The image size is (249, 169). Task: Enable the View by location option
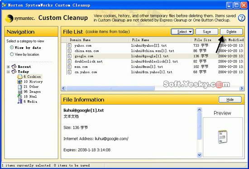coord(12,54)
